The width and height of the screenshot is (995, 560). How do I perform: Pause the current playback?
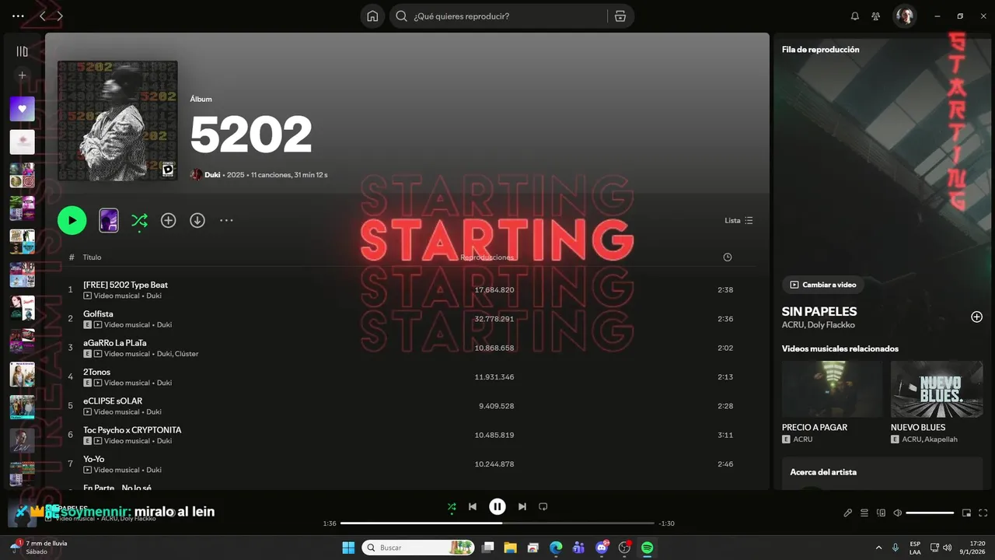click(497, 507)
